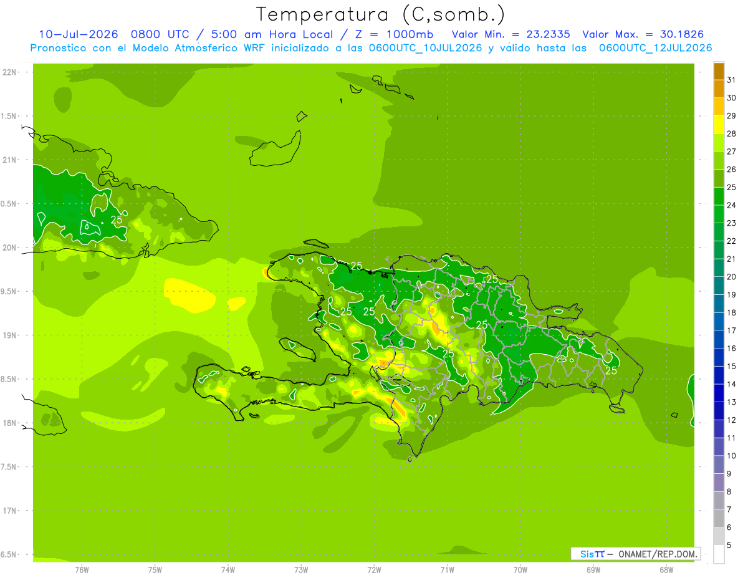This screenshot has height=578, width=748.
Task: Click the 22N latitude axis label
Action: [x=10, y=72]
